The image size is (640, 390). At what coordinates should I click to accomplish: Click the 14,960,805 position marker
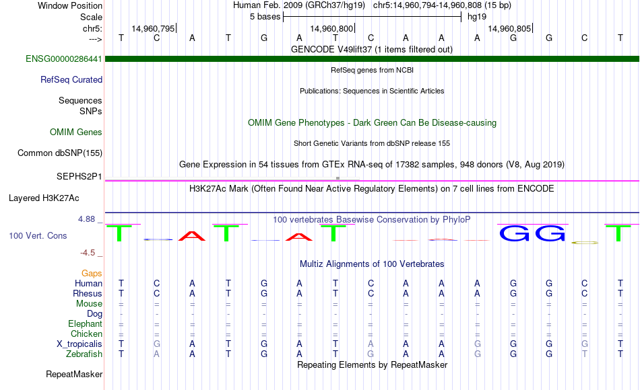[x=509, y=28]
